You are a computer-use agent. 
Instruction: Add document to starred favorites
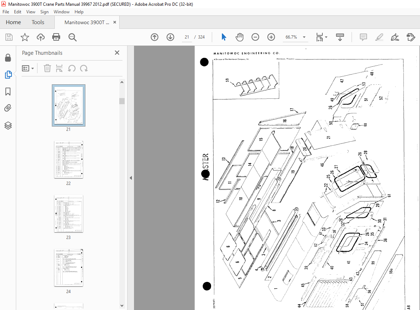pos(24,37)
